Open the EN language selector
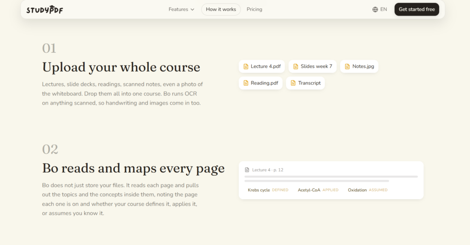470x245 pixels. pyautogui.click(x=383, y=9)
